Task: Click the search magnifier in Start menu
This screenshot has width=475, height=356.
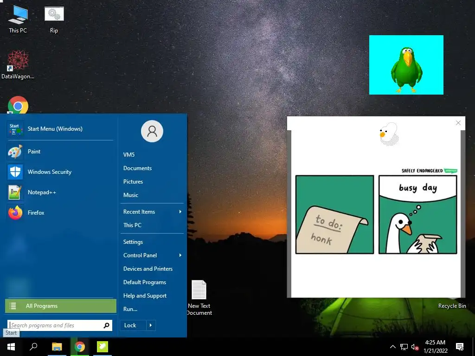Action: [106, 325]
